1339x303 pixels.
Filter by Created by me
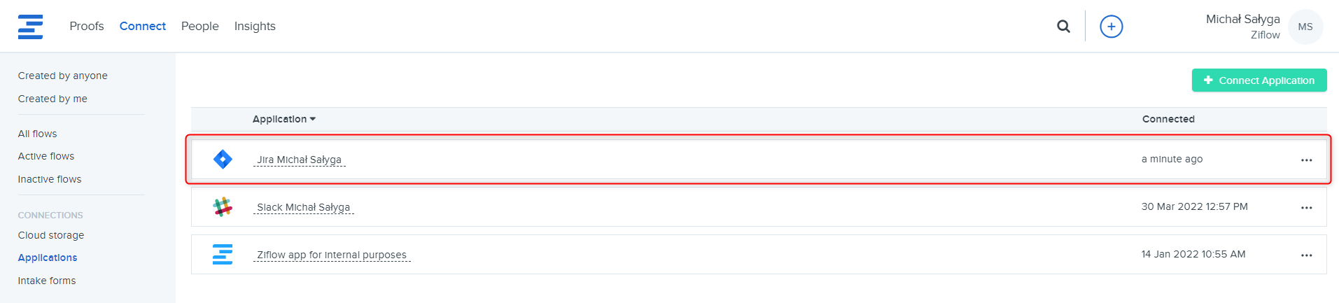click(x=52, y=99)
